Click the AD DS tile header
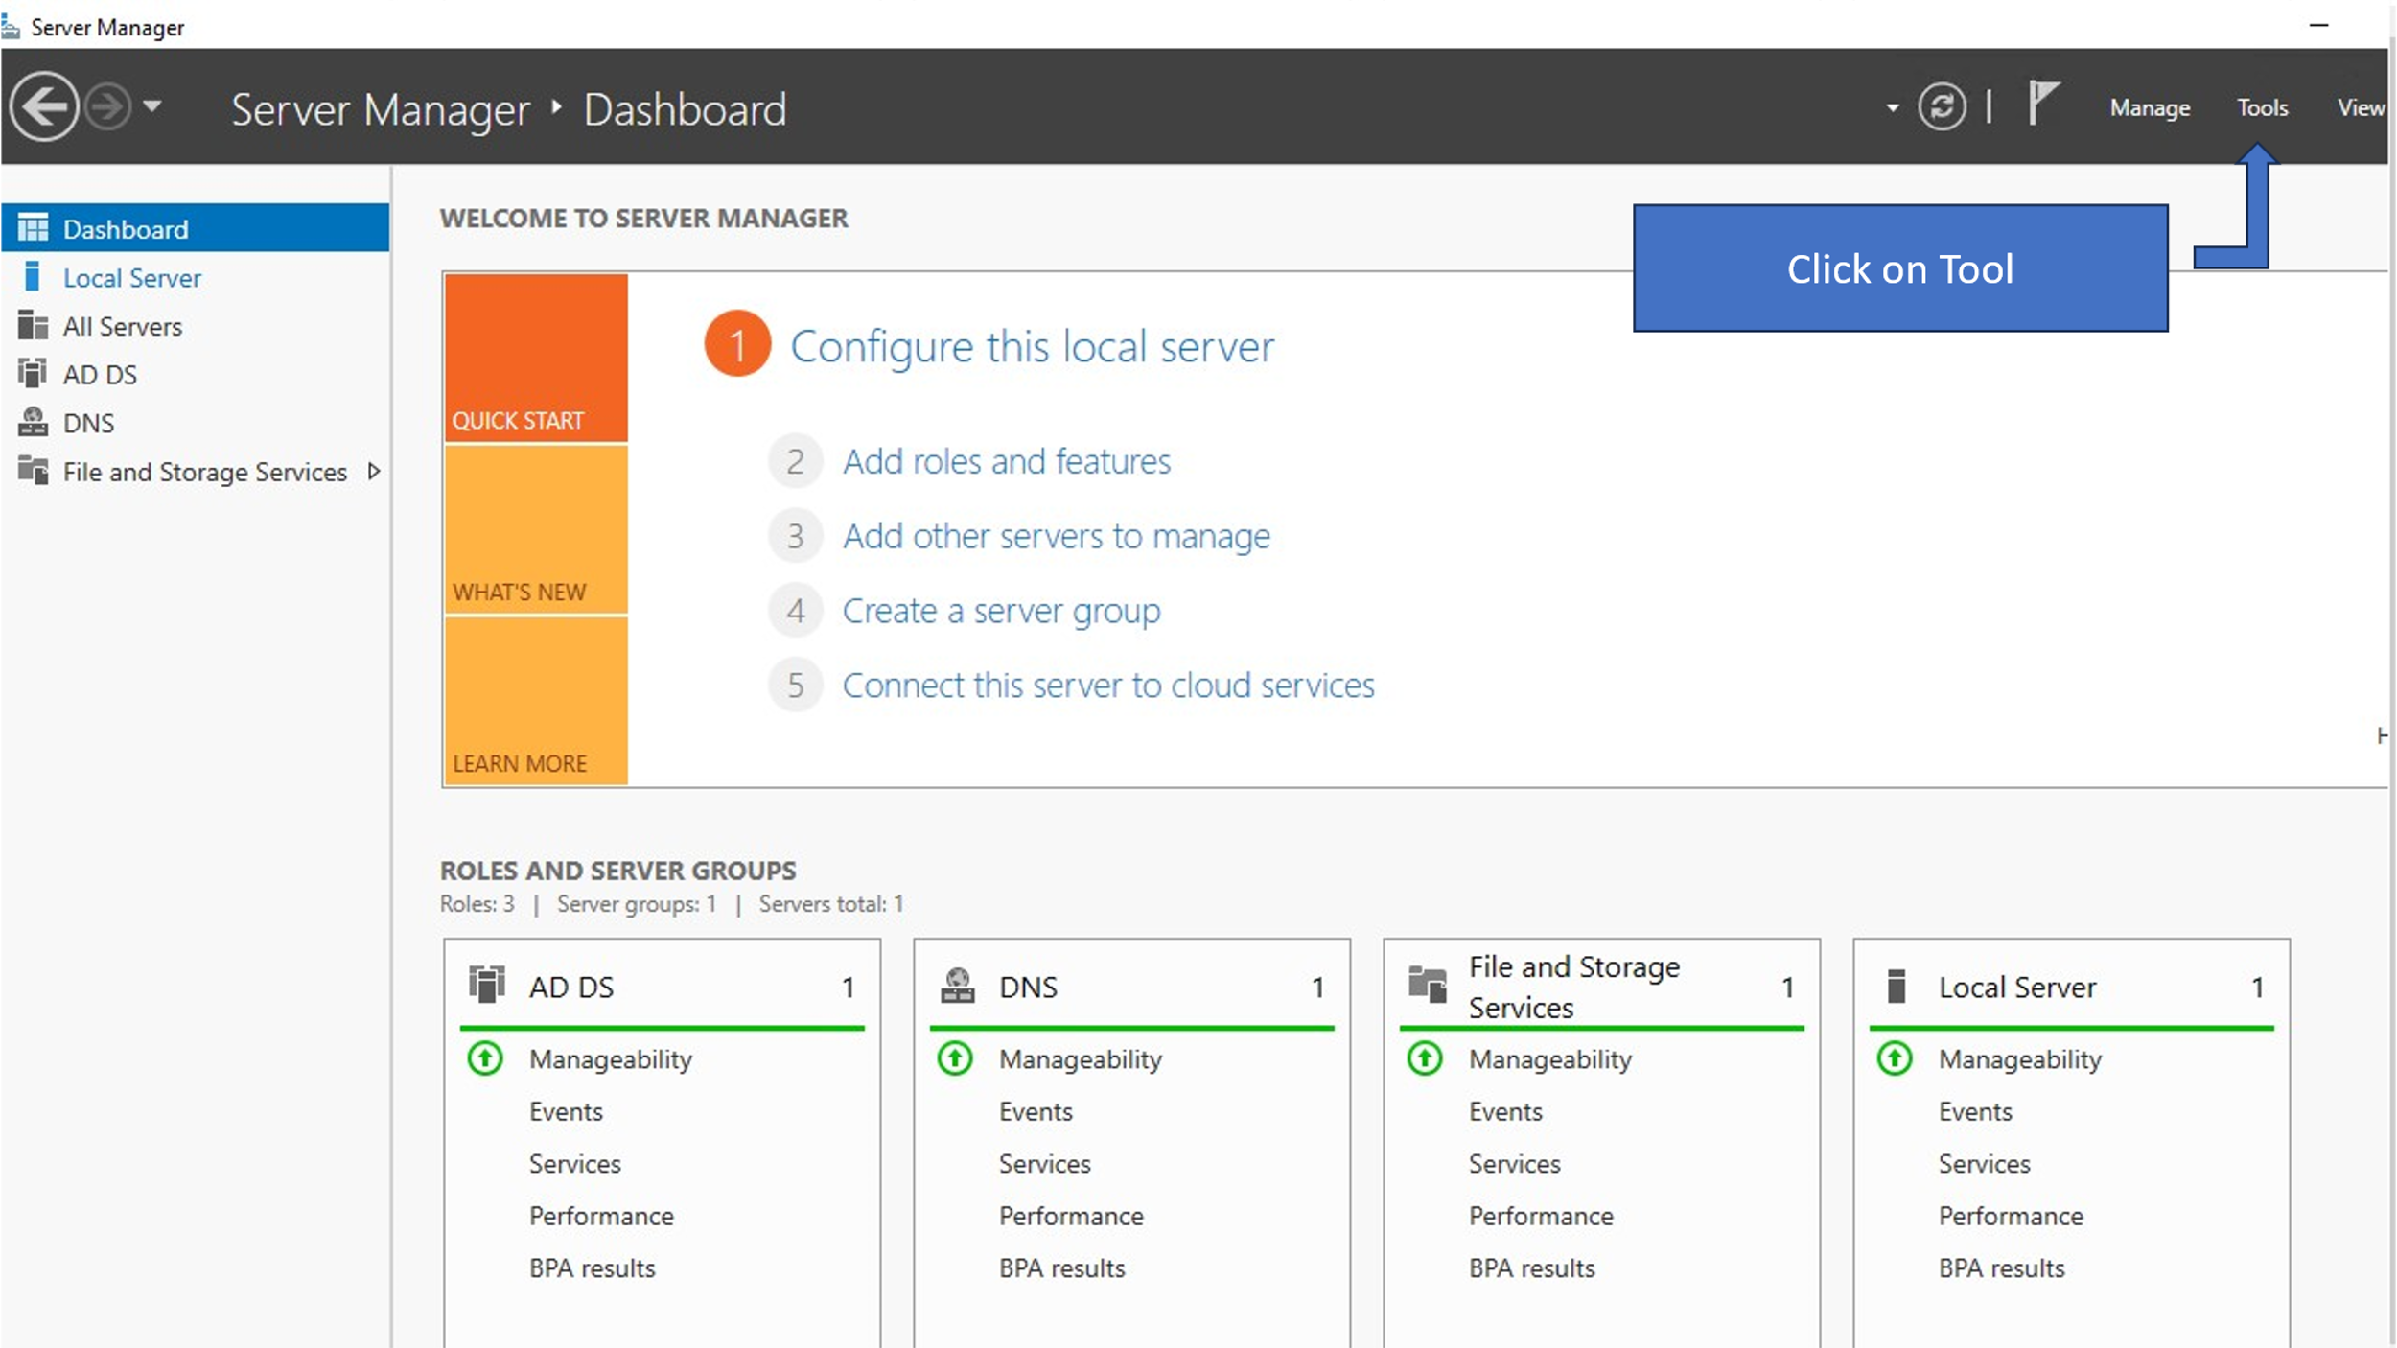 pos(663,987)
